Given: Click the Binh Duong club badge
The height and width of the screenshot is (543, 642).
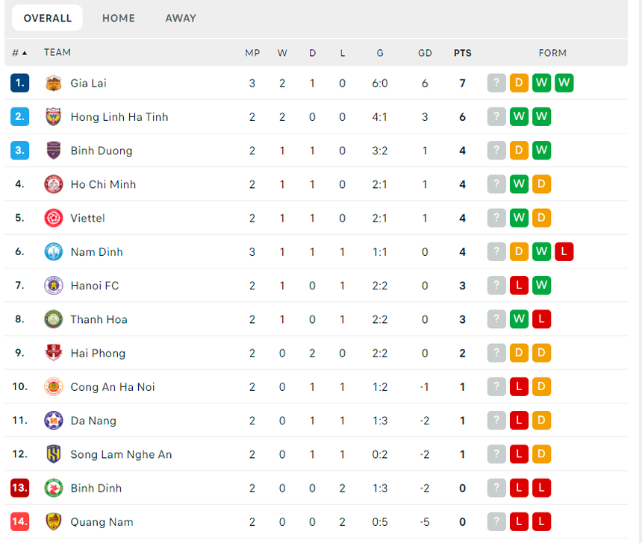Looking at the screenshot, I should pos(53,150).
